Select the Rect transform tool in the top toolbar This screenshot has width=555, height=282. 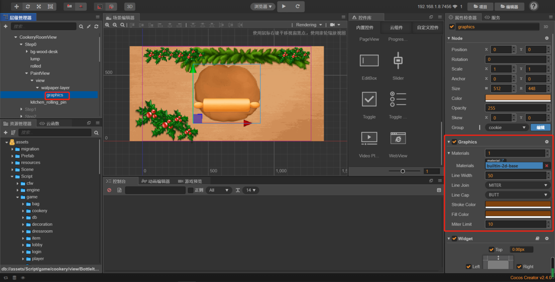tap(50, 7)
